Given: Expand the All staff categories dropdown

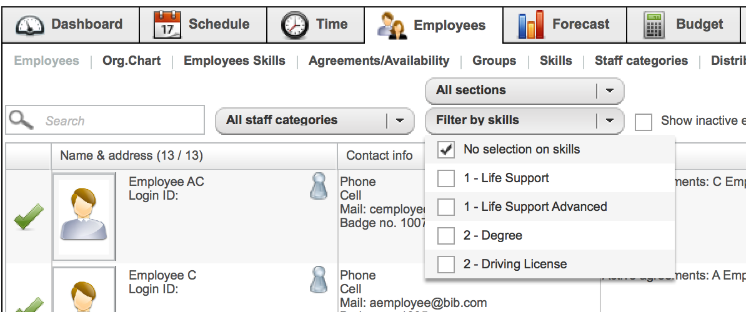Looking at the screenshot, I should click(x=314, y=120).
